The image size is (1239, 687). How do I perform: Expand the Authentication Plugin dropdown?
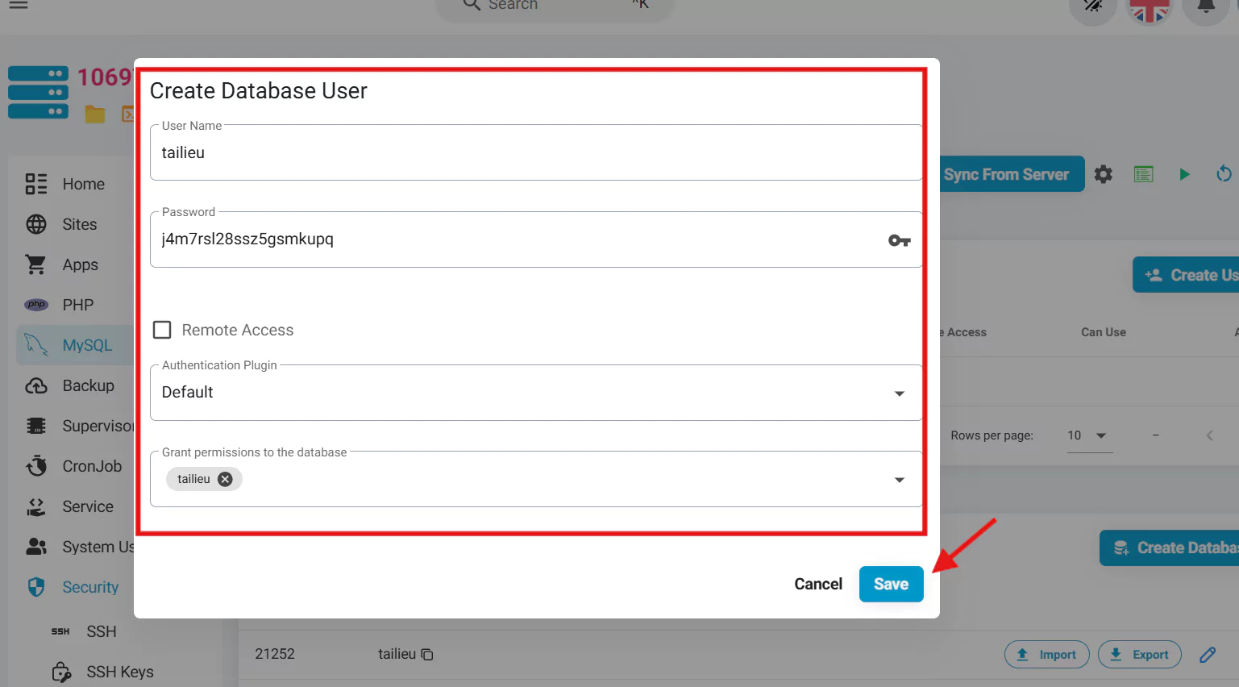click(899, 393)
